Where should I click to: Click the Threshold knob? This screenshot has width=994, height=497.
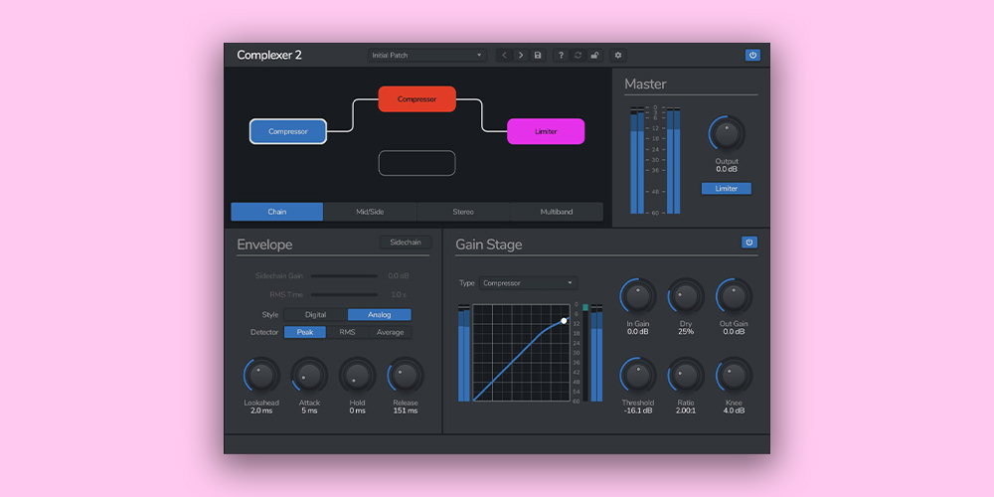tap(637, 377)
